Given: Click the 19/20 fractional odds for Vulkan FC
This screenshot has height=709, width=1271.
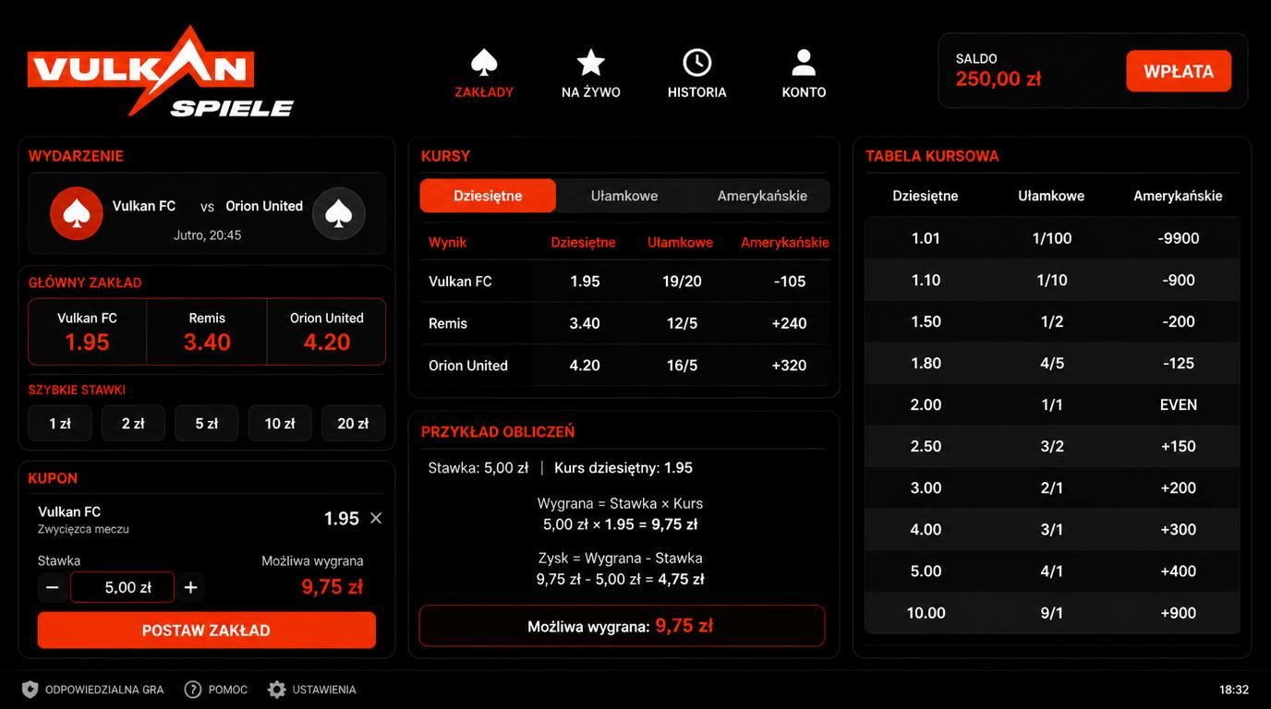Looking at the screenshot, I should [x=682, y=282].
